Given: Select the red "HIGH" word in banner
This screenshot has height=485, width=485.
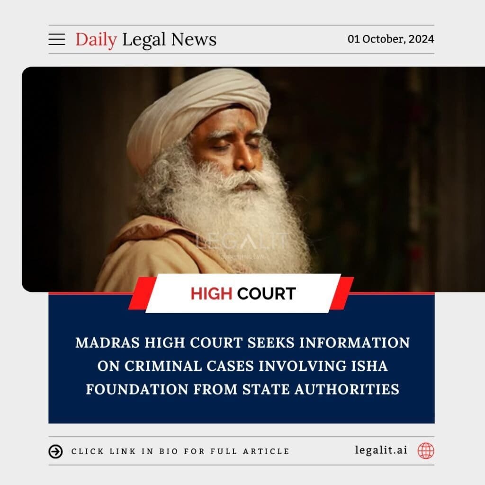Looking at the screenshot, I should 211,294.
